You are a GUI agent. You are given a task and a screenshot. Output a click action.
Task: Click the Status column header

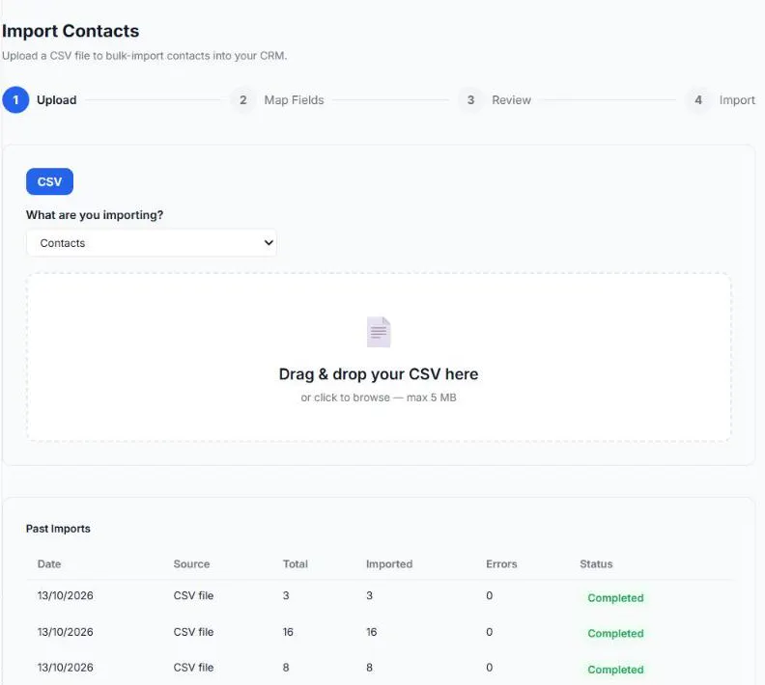(596, 563)
